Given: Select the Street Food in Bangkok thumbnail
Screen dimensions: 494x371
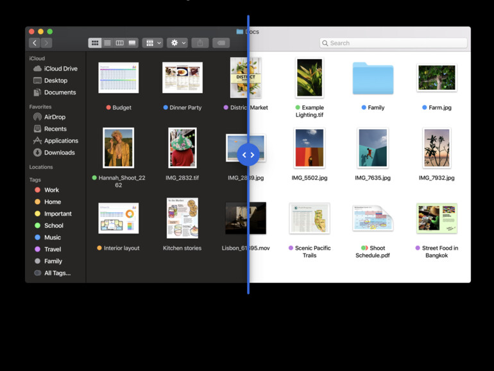Looking at the screenshot, I should 437,218.
